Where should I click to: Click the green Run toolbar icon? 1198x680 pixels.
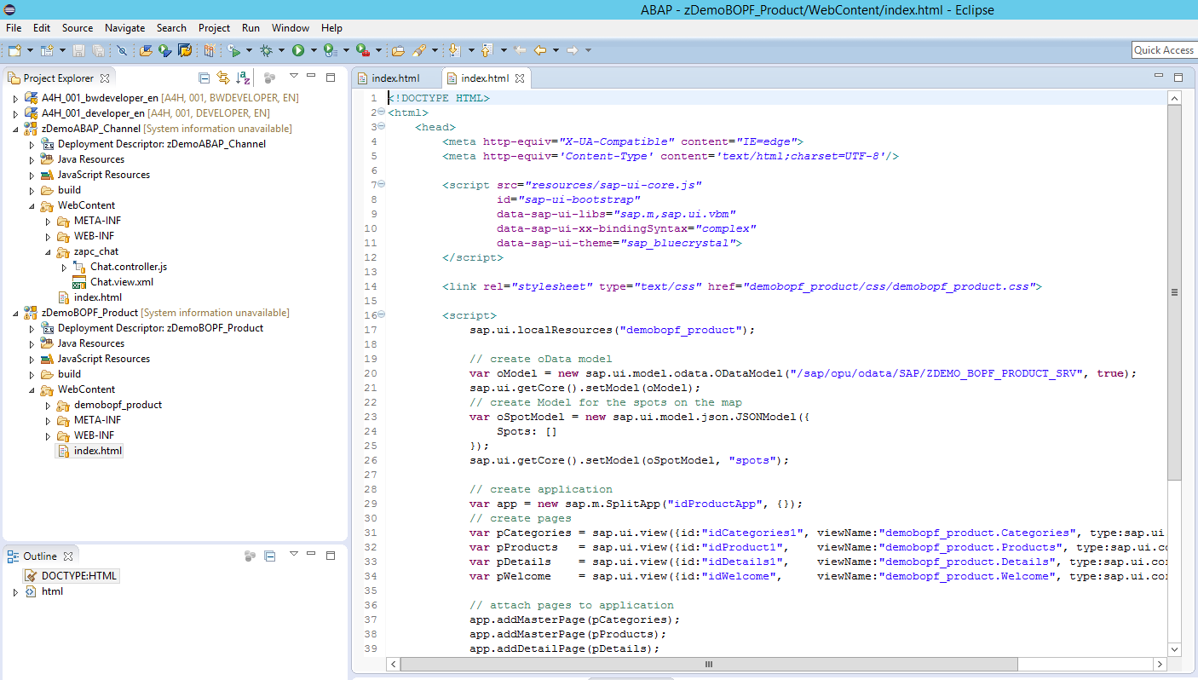pyautogui.click(x=298, y=51)
